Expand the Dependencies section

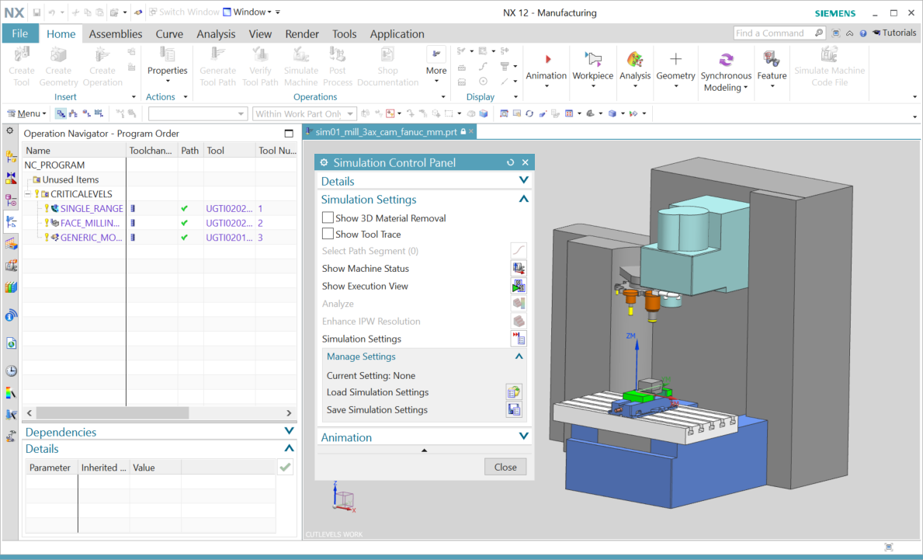tap(289, 431)
